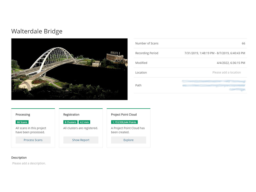
Task: Click the Modified timestamp value
Action: tap(231, 63)
